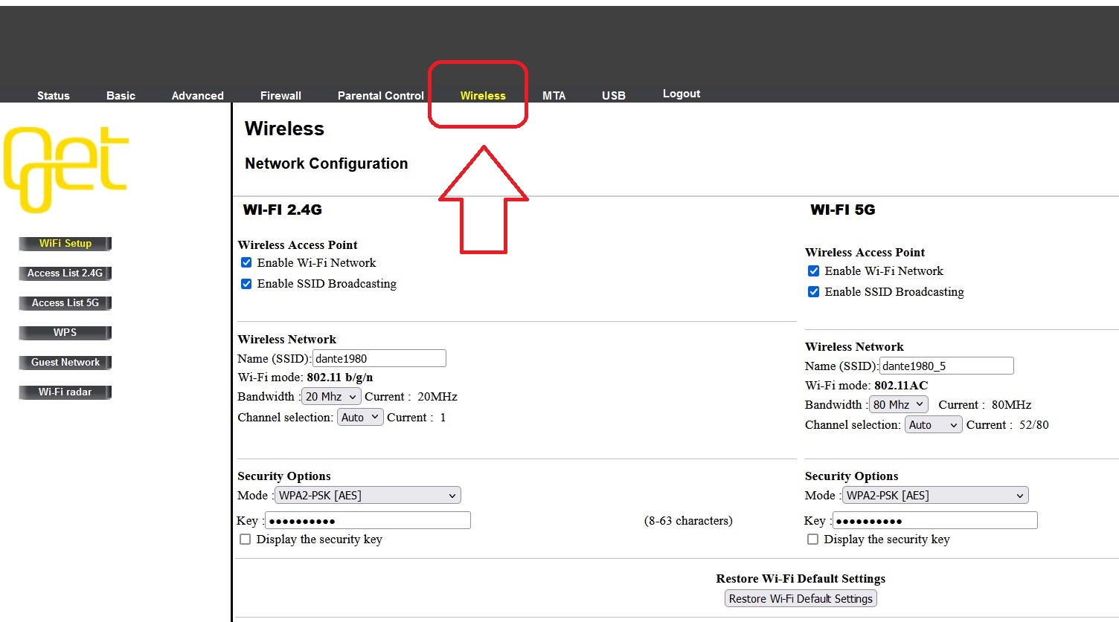Toggle 5G Enable SSID Broadcasting checkbox
The width and height of the screenshot is (1119, 622).
tap(814, 292)
